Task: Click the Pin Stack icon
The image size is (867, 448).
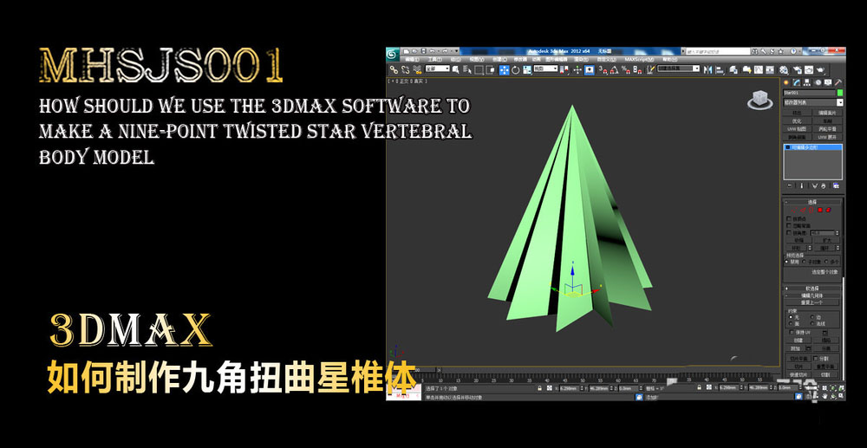Action: pyautogui.click(x=789, y=186)
